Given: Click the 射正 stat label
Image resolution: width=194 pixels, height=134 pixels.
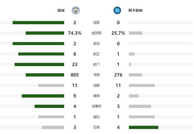Looking at the screenshot, I should tap(96, 54).
